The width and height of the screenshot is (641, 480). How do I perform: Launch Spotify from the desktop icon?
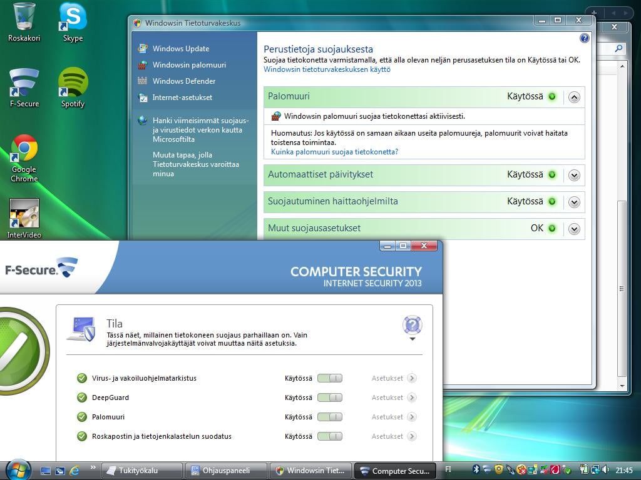point(73,87)
